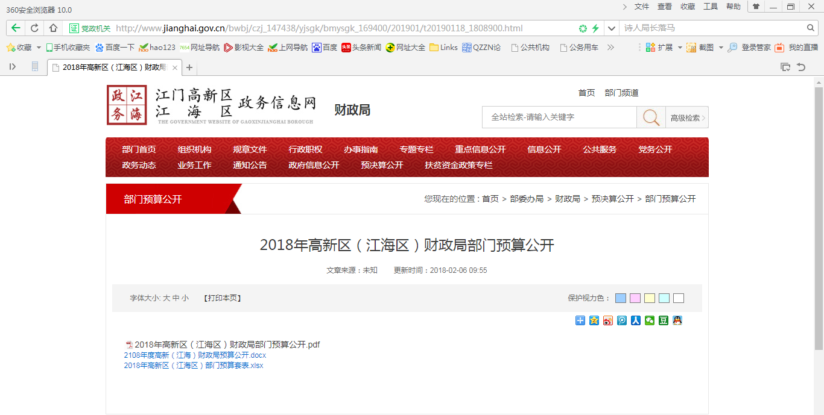Open 预决算公开 in site navigation
Viewport: 824px width, 415px height.
[x=382, y=165]
